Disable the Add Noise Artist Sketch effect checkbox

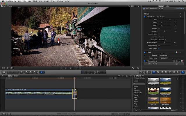click(x=145, y=17)
